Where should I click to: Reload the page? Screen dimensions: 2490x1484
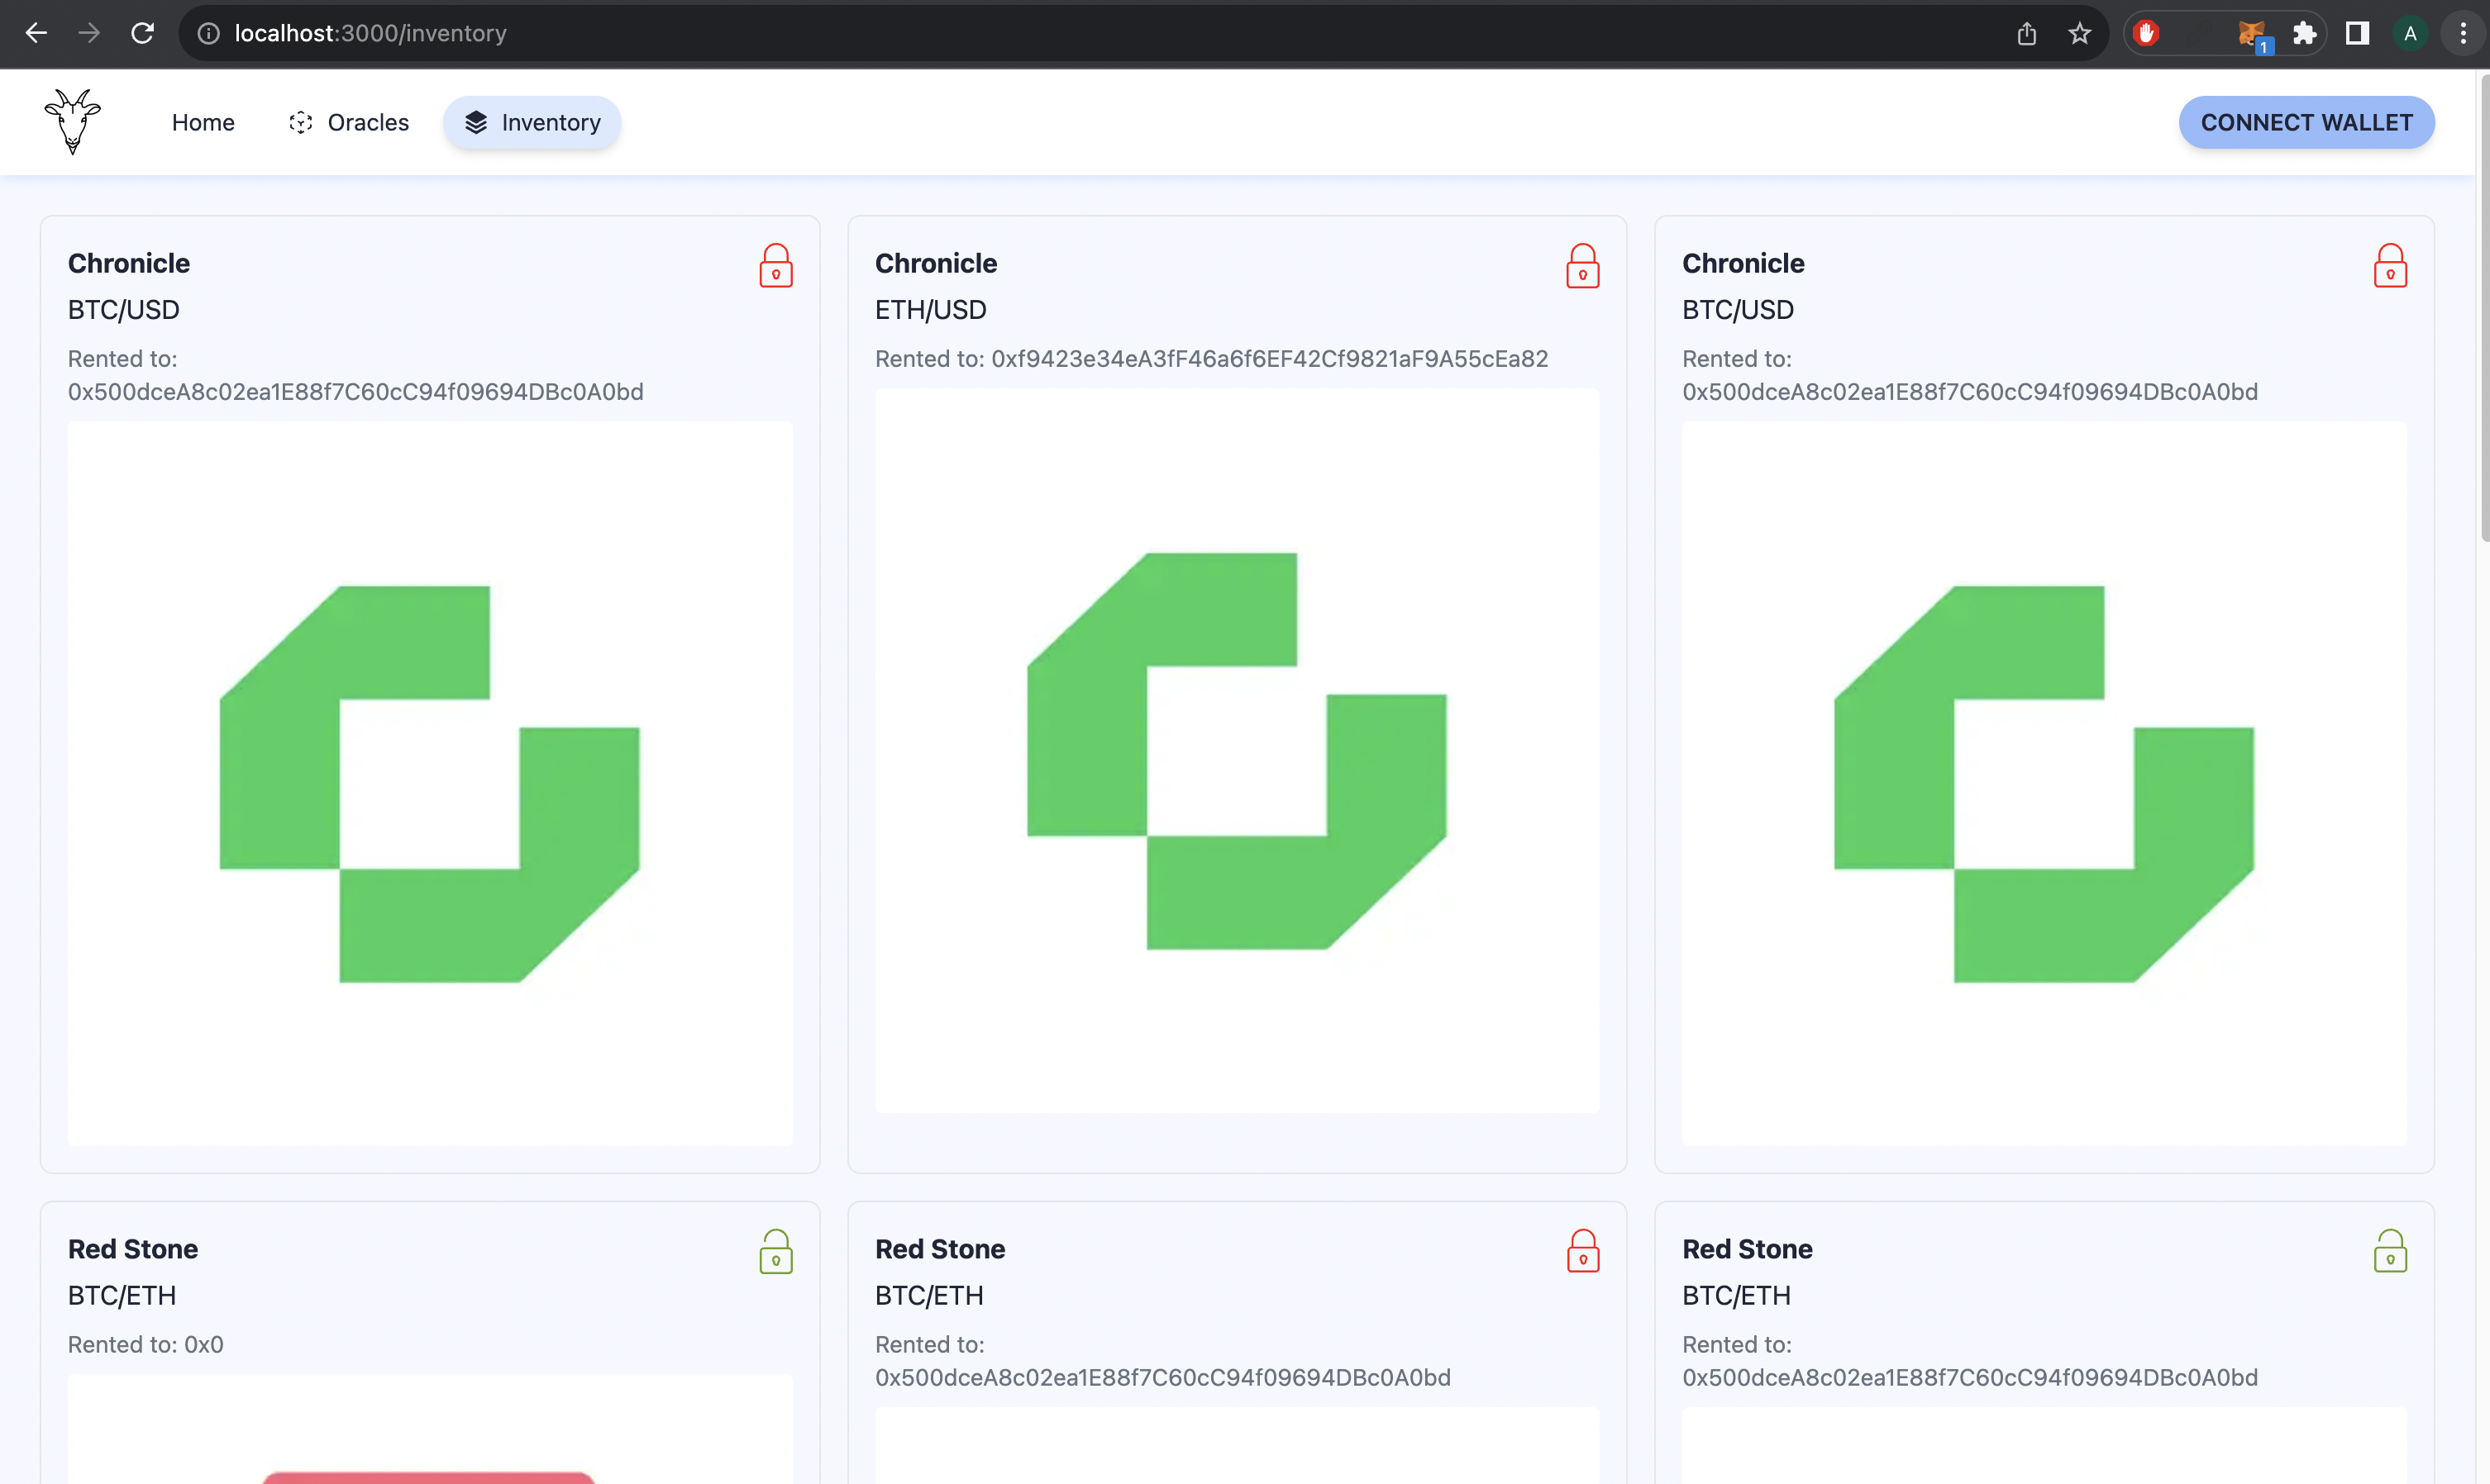142,34
